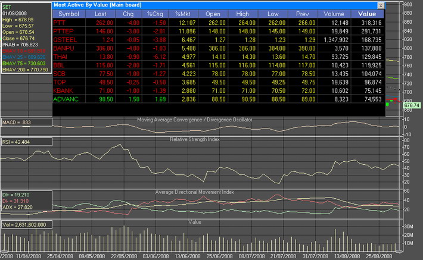Click the Close = 676.74 line
Image resolution: width=423 pixels, height=260 pixels.
tap(18, 38)
